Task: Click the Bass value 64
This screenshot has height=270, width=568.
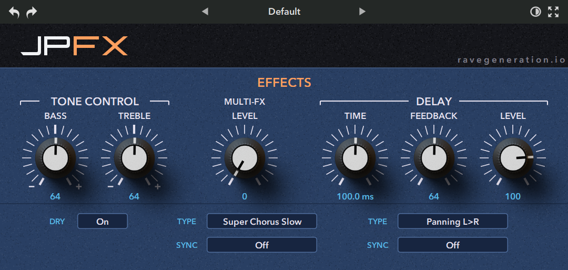Action: pyautogui.click(x=55, y=197)
